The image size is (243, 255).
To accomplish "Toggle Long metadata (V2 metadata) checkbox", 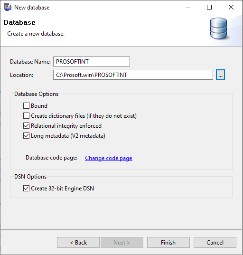I will pos(26,136).
